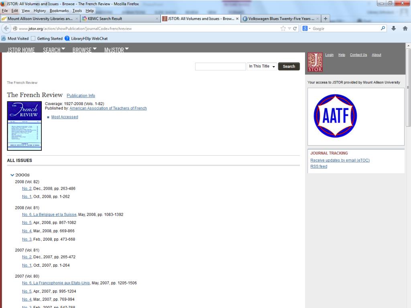This screenshot has width=411, height=308.
Task: Open No. 6, La Belgique et la Suisse
Action: 49,215
